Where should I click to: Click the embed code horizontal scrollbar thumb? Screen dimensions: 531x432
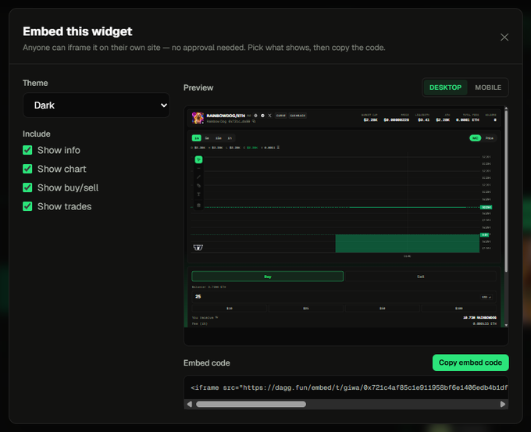click(251, 404)
